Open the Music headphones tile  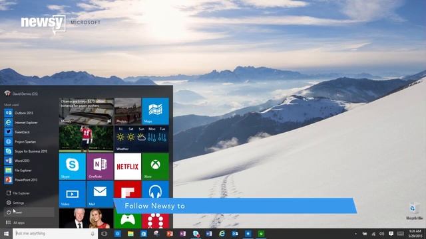click(x=155, y=189)
